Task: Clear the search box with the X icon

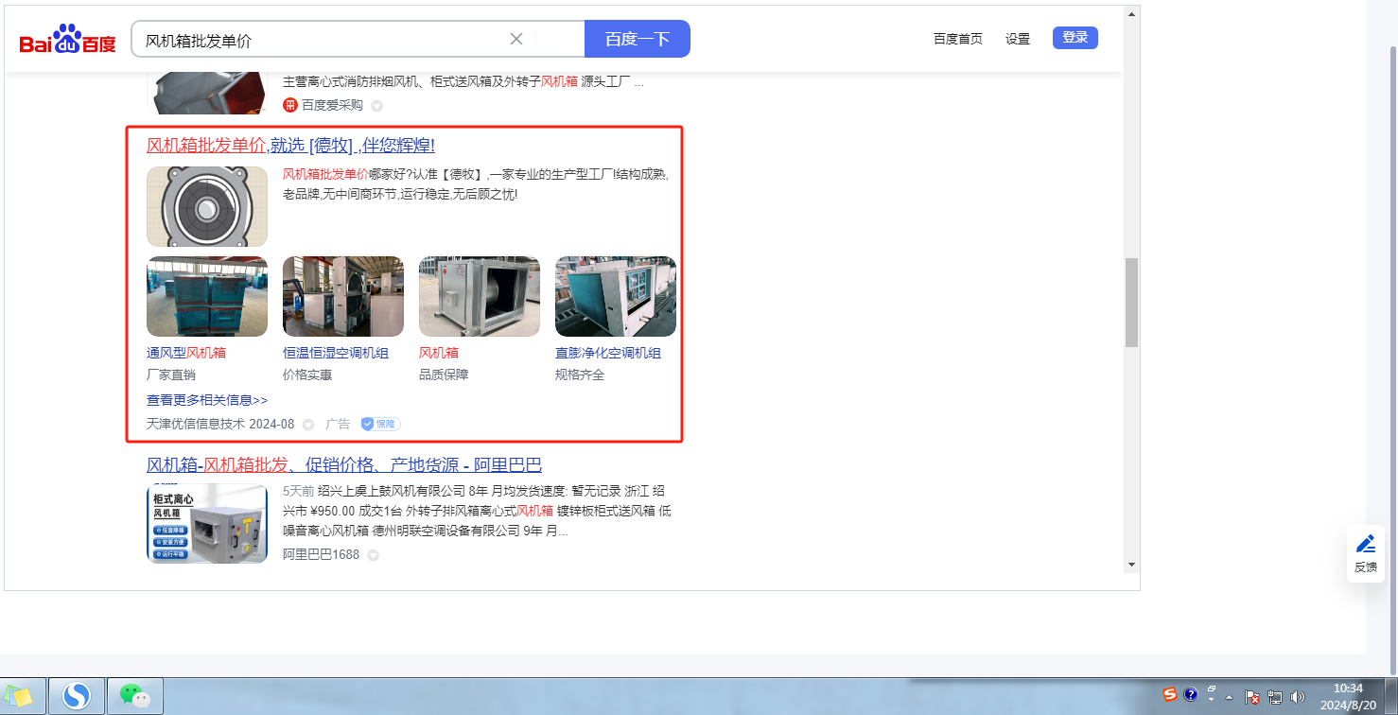Action: 516,39
